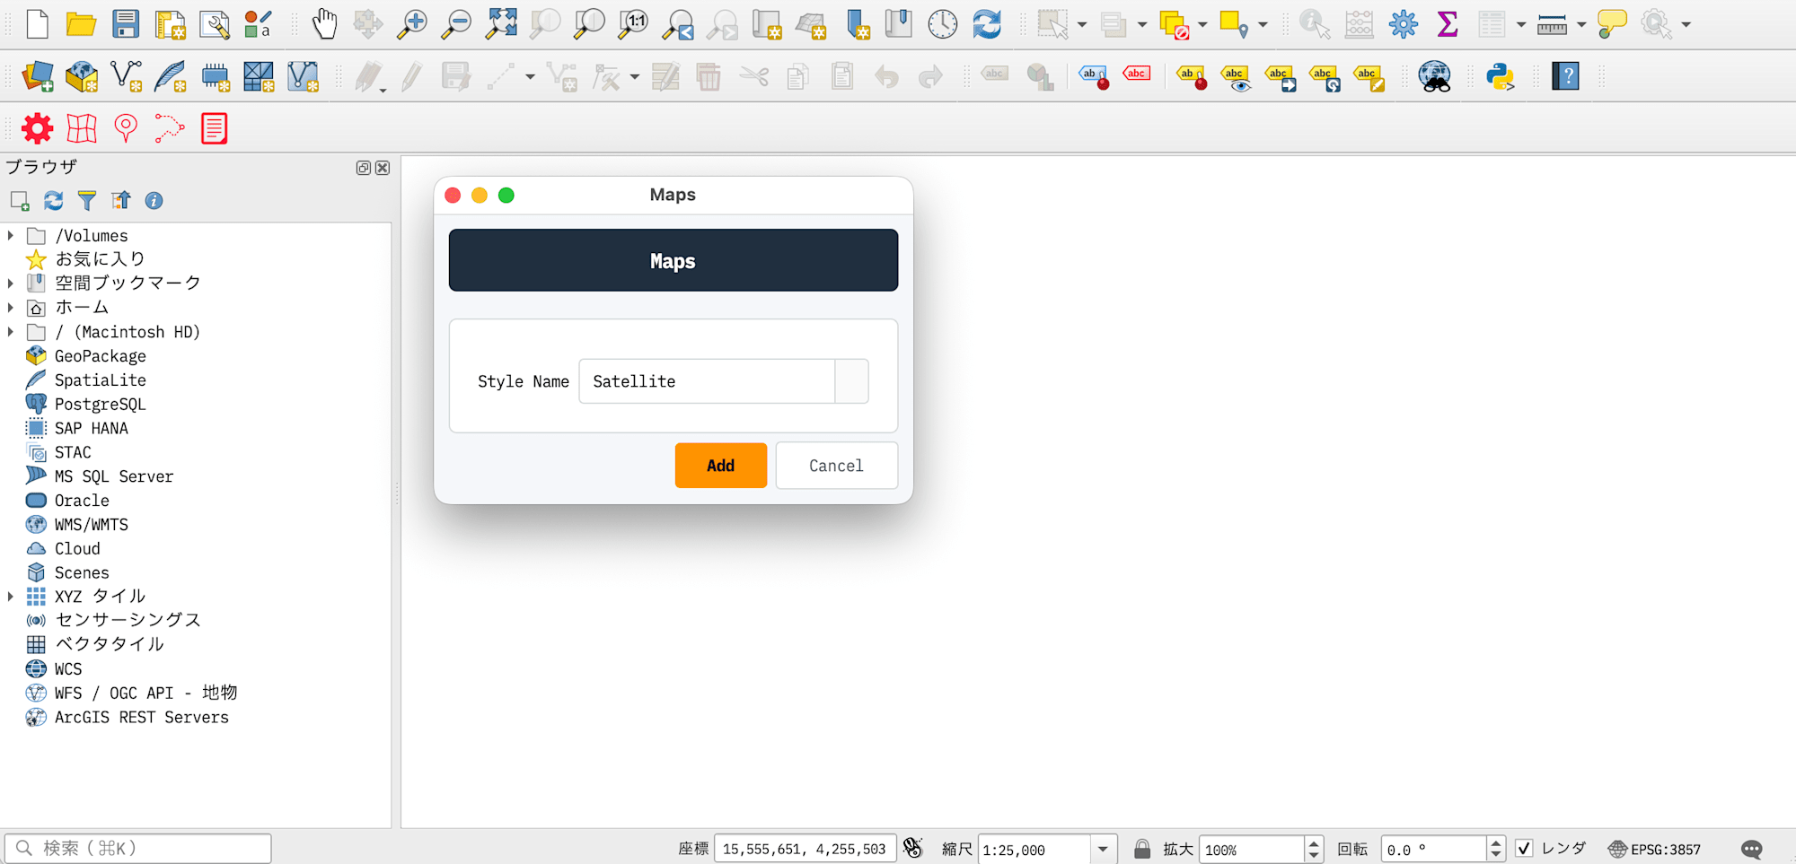
Task: Open the measure tool dropdown arrow
Action: [1581, 25]
